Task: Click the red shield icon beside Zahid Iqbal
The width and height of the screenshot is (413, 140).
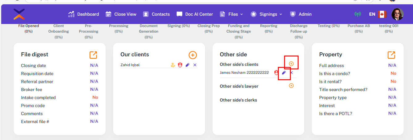Action: click(180, 65)
